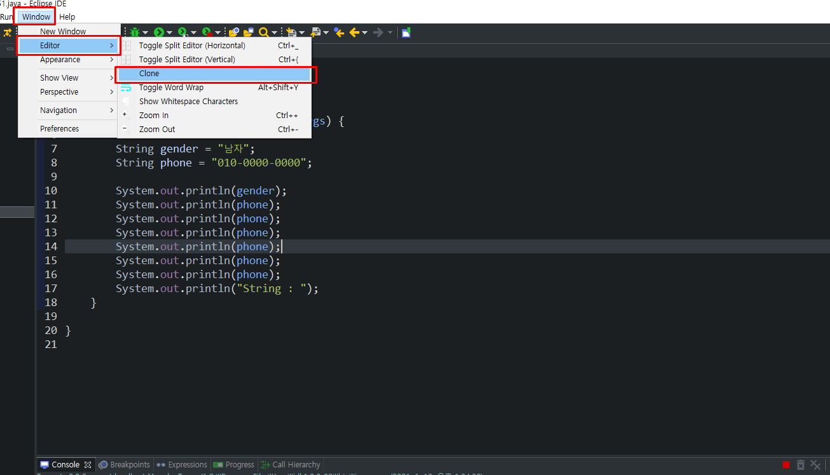Switch to the Progress tab

tap(234, 465)
